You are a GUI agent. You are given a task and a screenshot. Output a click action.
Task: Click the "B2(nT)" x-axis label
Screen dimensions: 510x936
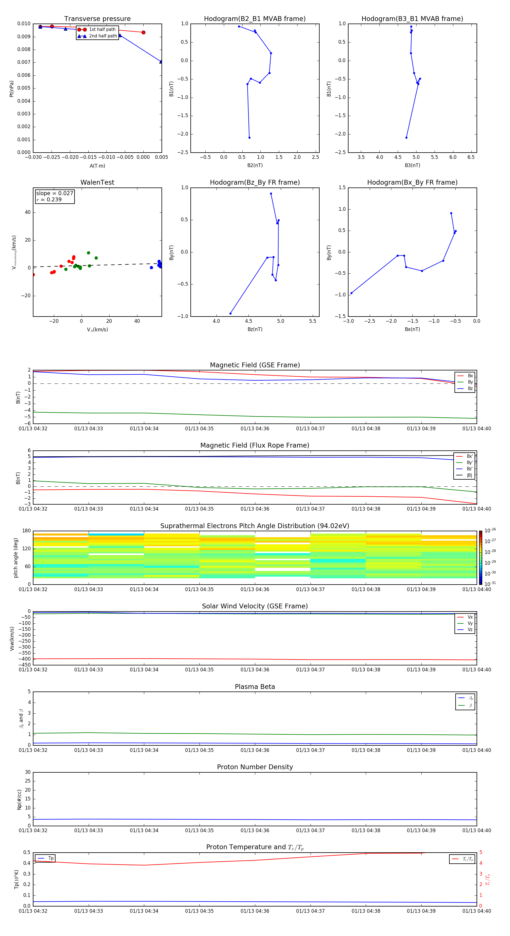point(255,166)
